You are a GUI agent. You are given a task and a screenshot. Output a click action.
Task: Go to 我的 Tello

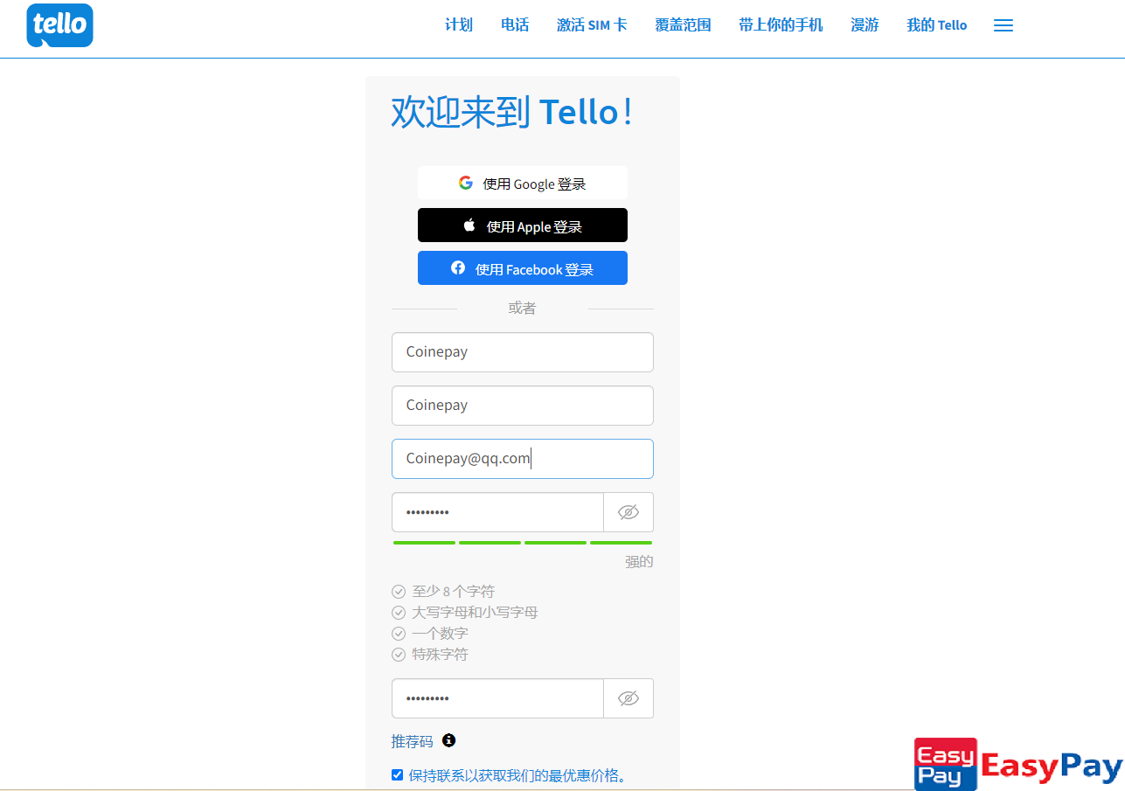point(937,25)
